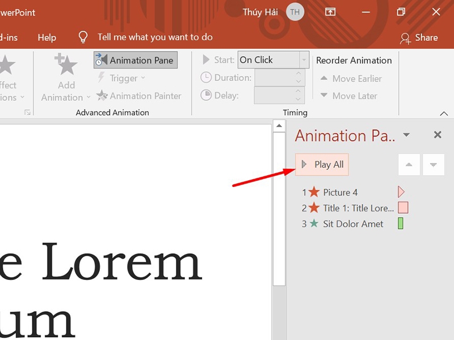The image size is (454, 340).
Task: Open the Help ribbon tab
Action: 47,37
